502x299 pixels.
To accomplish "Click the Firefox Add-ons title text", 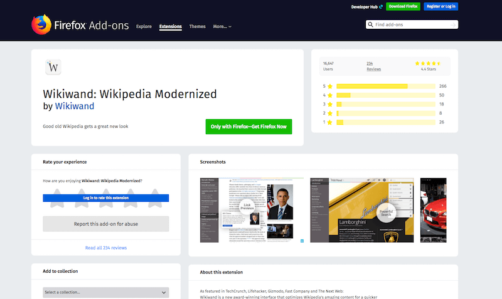I will pyautogui.click(x=92, y=25).
